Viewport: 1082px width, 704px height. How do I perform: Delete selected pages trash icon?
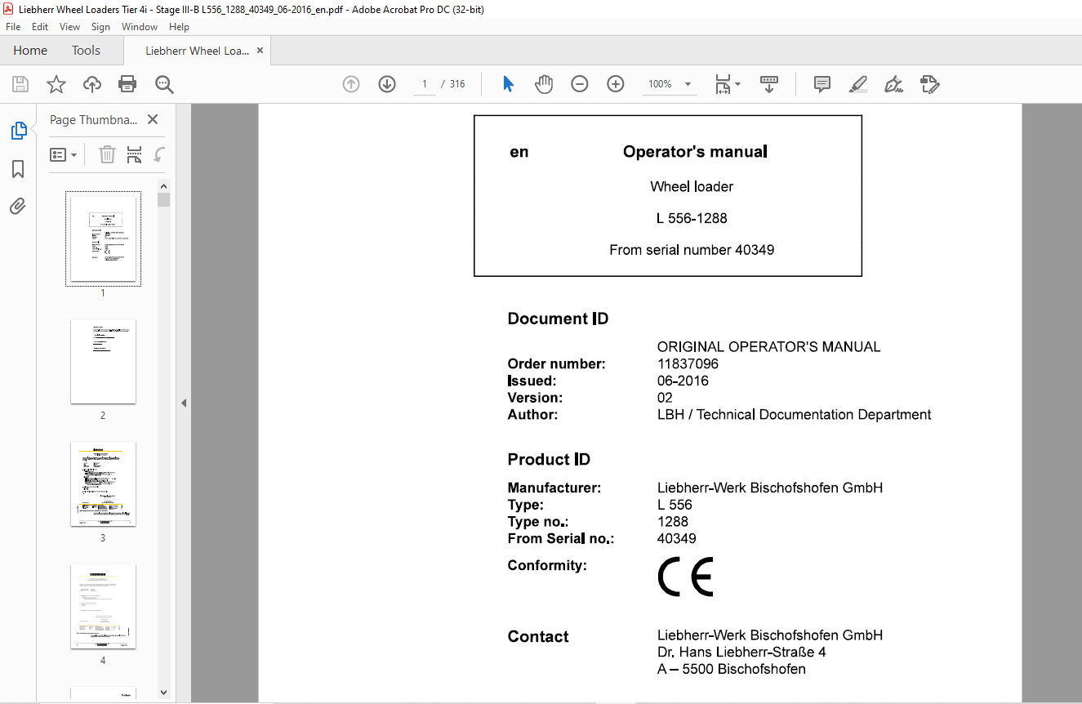[x=107, y=154]
